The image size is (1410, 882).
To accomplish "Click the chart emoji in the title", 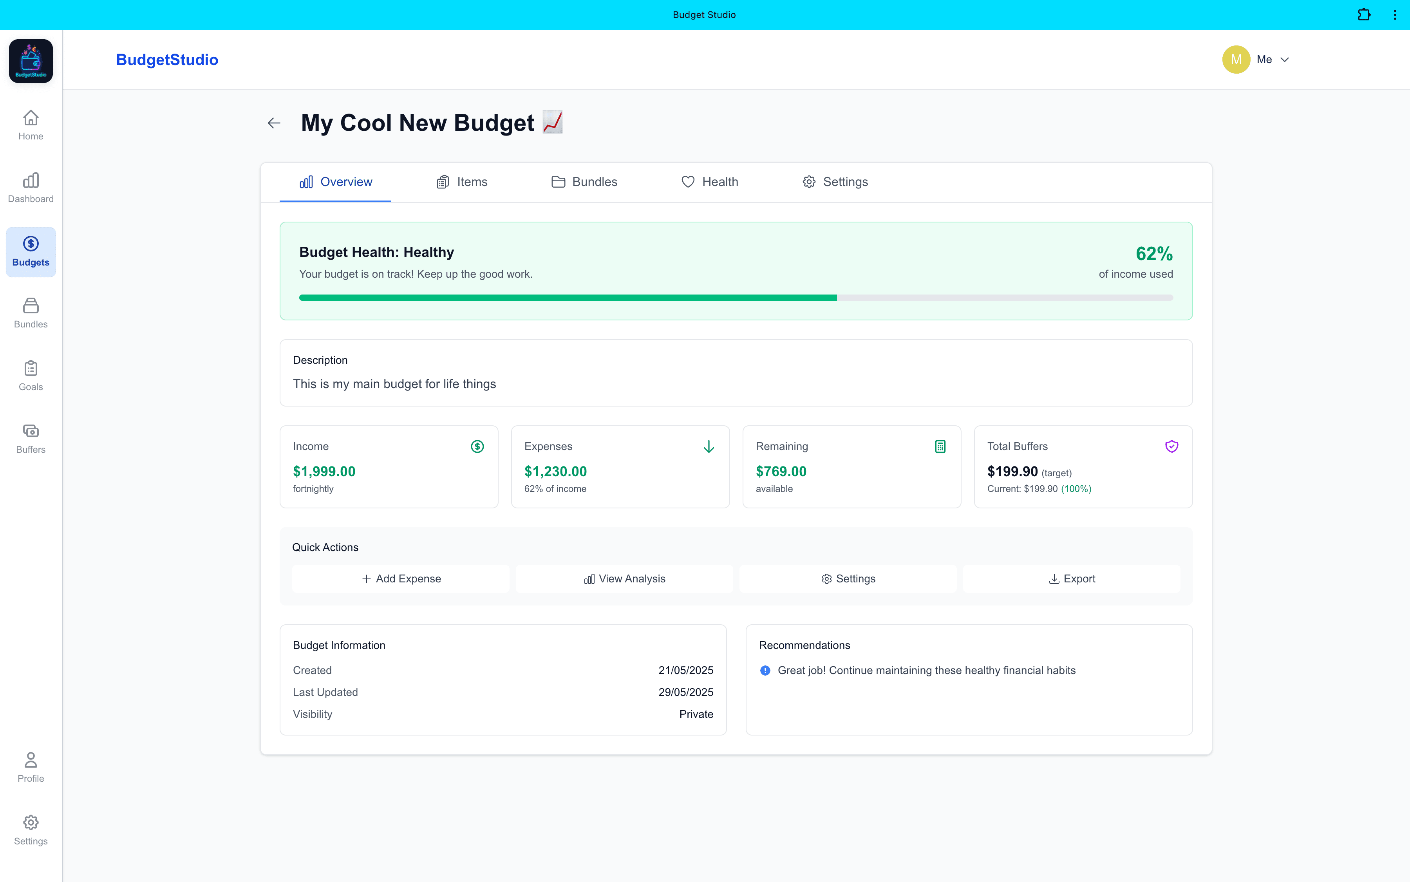I will coord(553,123).
